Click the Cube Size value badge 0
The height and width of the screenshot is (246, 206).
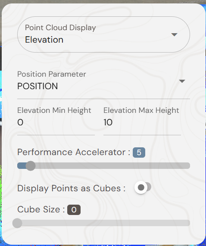(x=74, y=210)
